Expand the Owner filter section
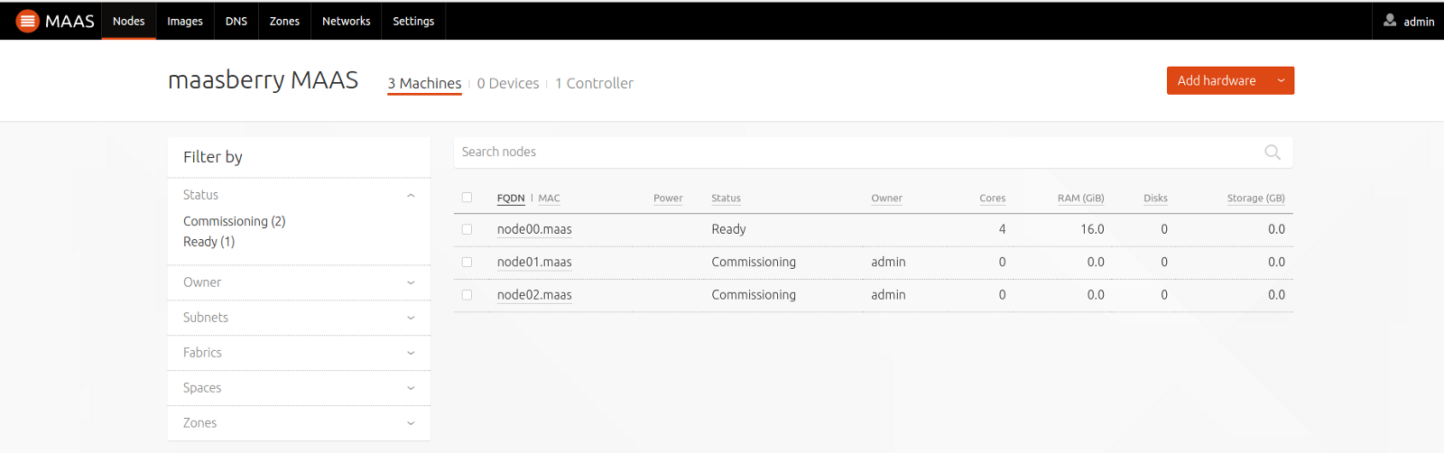The width and height of the screenshot is (1444, 453). tap(411, 282)
